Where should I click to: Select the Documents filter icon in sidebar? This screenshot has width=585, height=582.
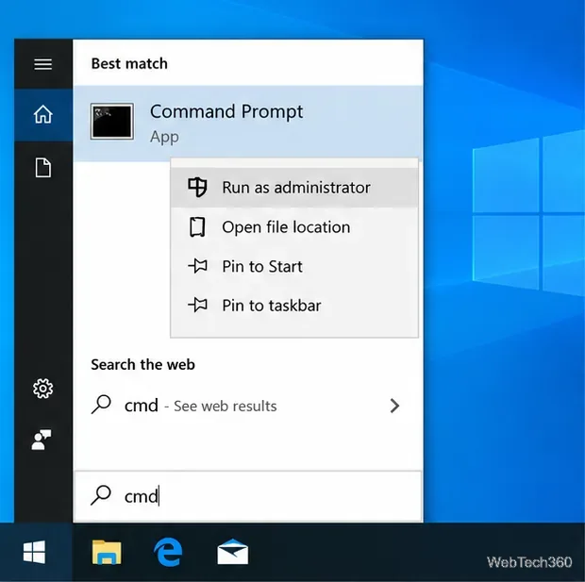point(43,168)
